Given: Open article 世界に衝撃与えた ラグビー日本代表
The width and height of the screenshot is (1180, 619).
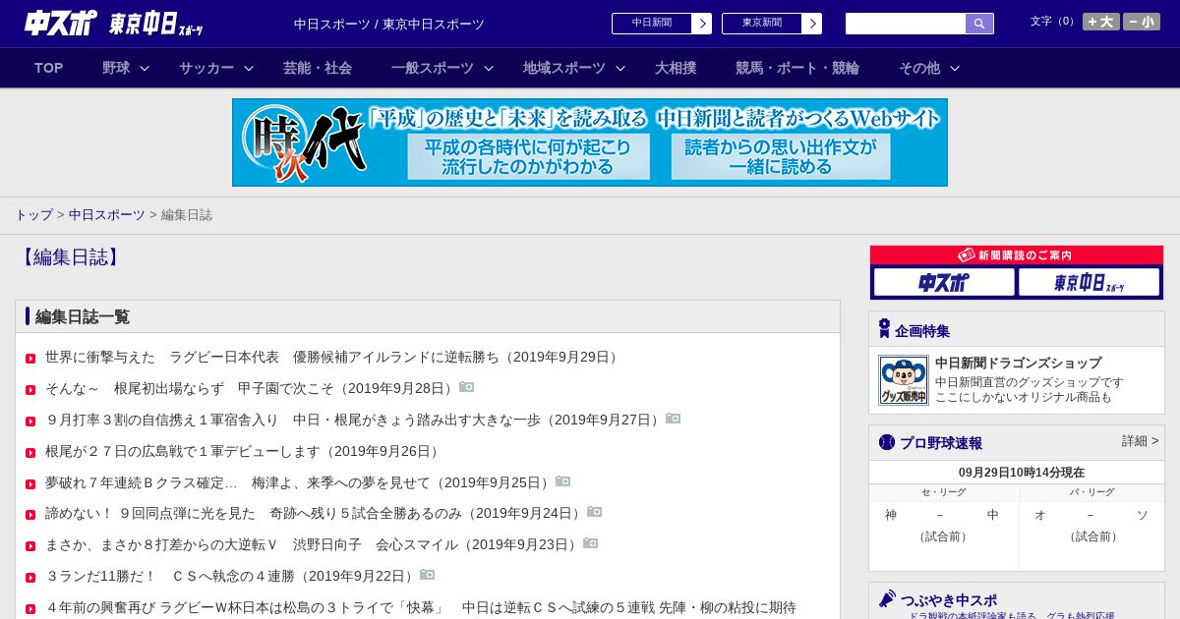Looking at the screenshot, I should [x=333, y=358].
